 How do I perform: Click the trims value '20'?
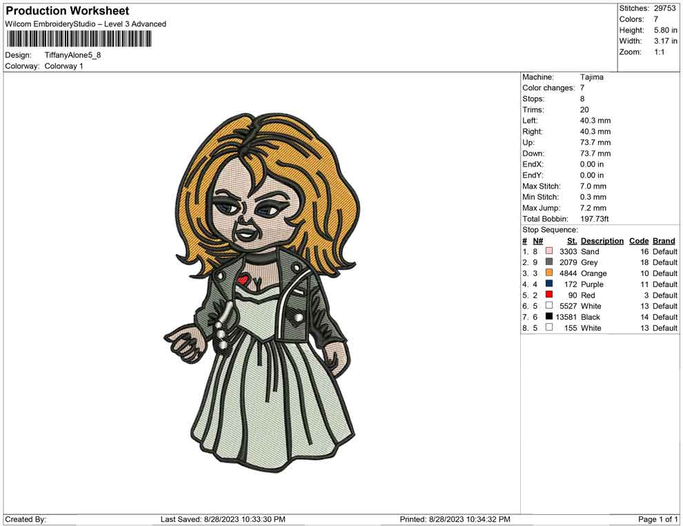coord(584,110)
